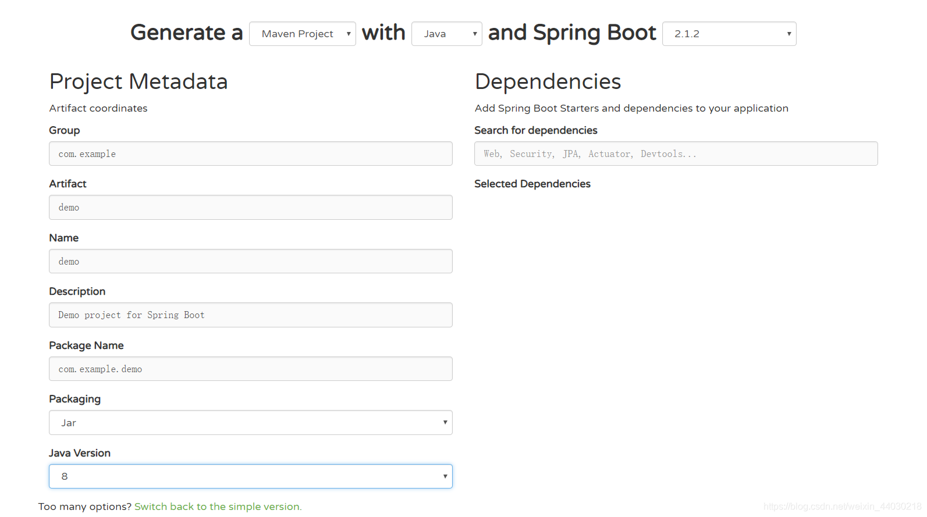
Task: Open the Java language dropdown
Action: click(x=446, y=34)
